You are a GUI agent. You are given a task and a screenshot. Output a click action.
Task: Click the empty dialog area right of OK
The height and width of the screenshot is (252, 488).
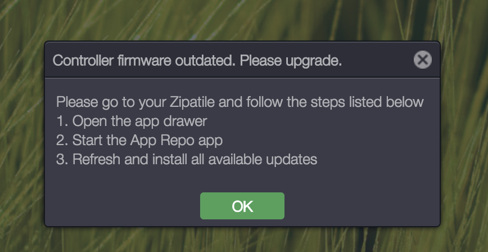360,206
